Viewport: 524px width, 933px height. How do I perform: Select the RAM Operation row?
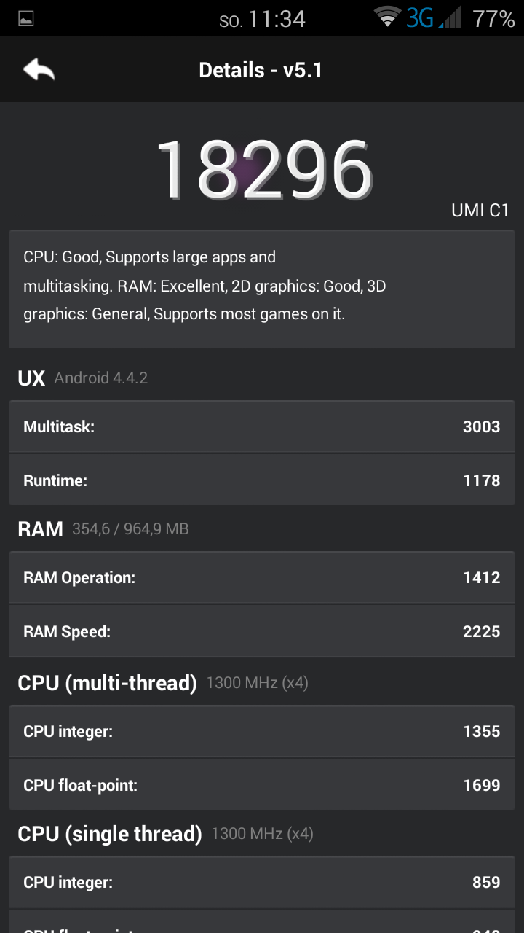pos(262,577)
